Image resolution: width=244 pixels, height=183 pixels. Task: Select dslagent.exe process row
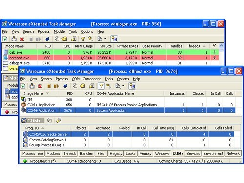pyautogui.click(x=111, y=63)
